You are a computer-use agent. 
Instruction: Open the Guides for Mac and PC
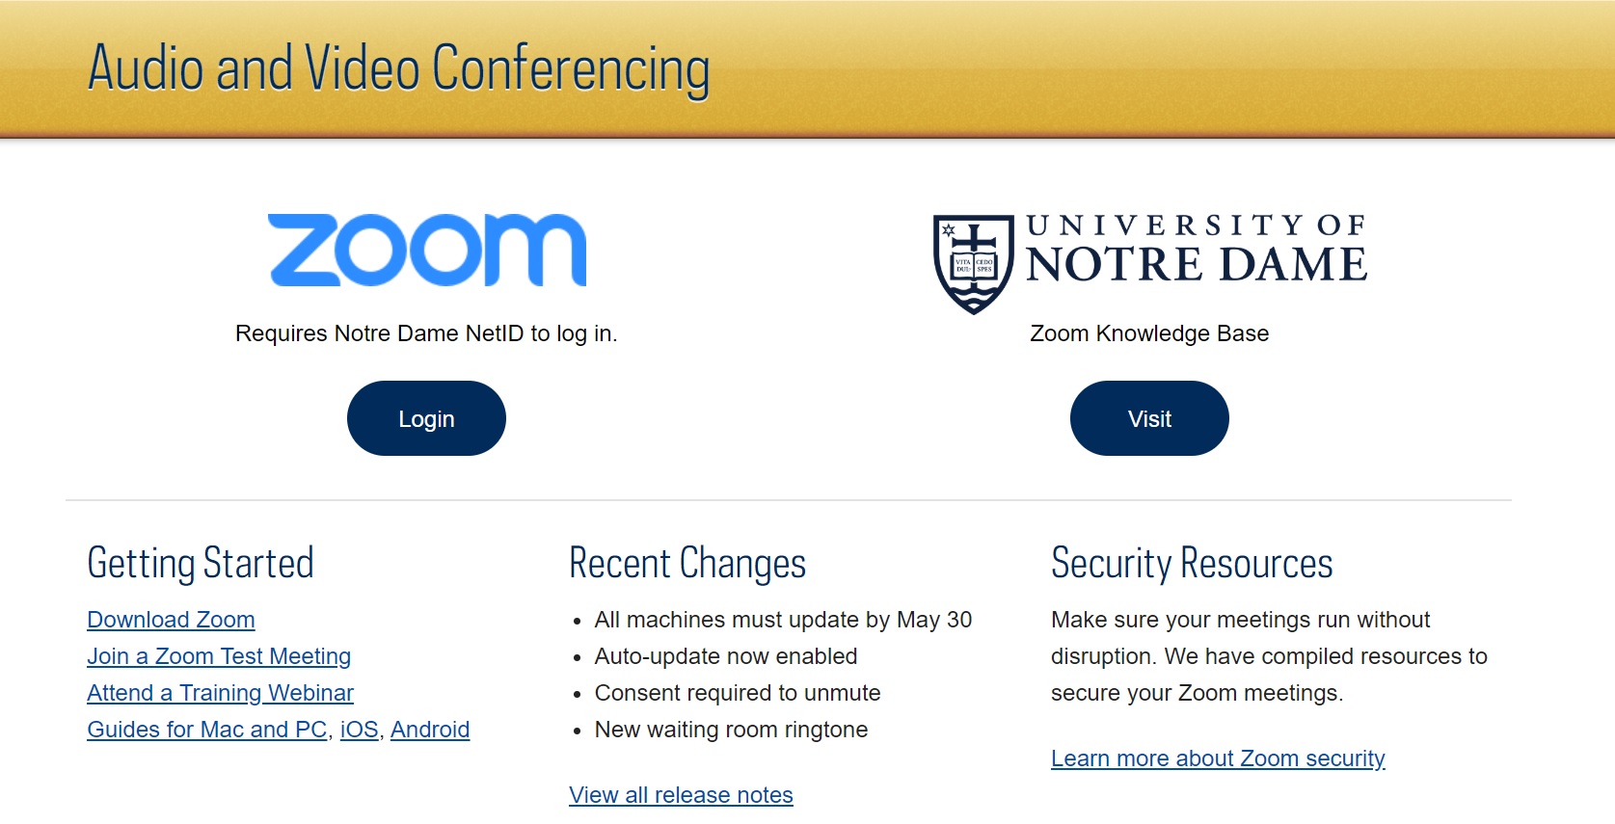pos(207,730)
